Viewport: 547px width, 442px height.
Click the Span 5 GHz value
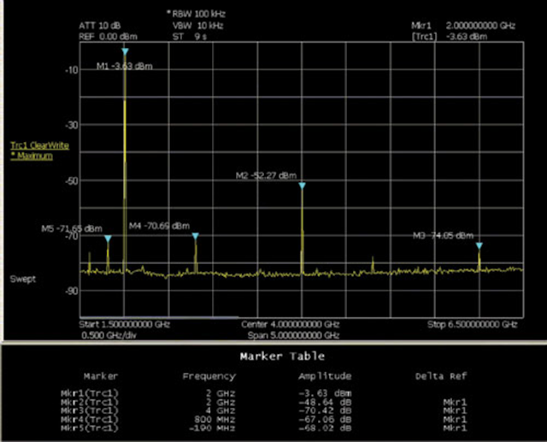coord(293,336)
